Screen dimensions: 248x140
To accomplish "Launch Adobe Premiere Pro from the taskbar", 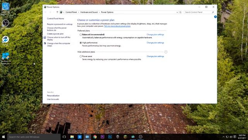I will coord(102,136).
